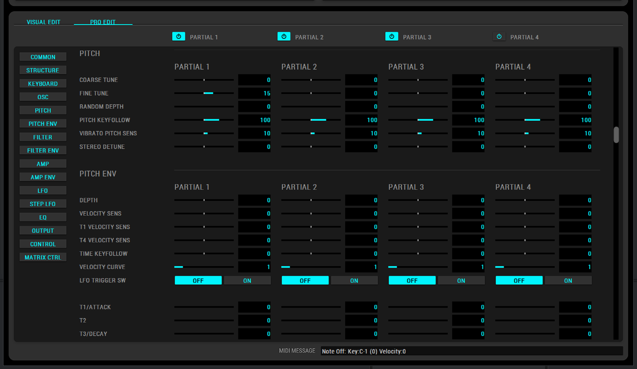Select Matrix Ctrl in the sidebar

43,257
